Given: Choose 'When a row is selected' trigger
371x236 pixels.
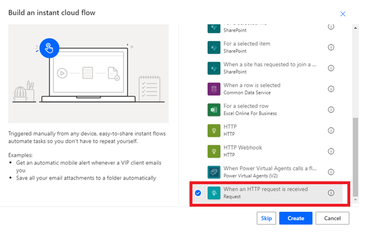Looking at the screenshot, I should (252, 85).
